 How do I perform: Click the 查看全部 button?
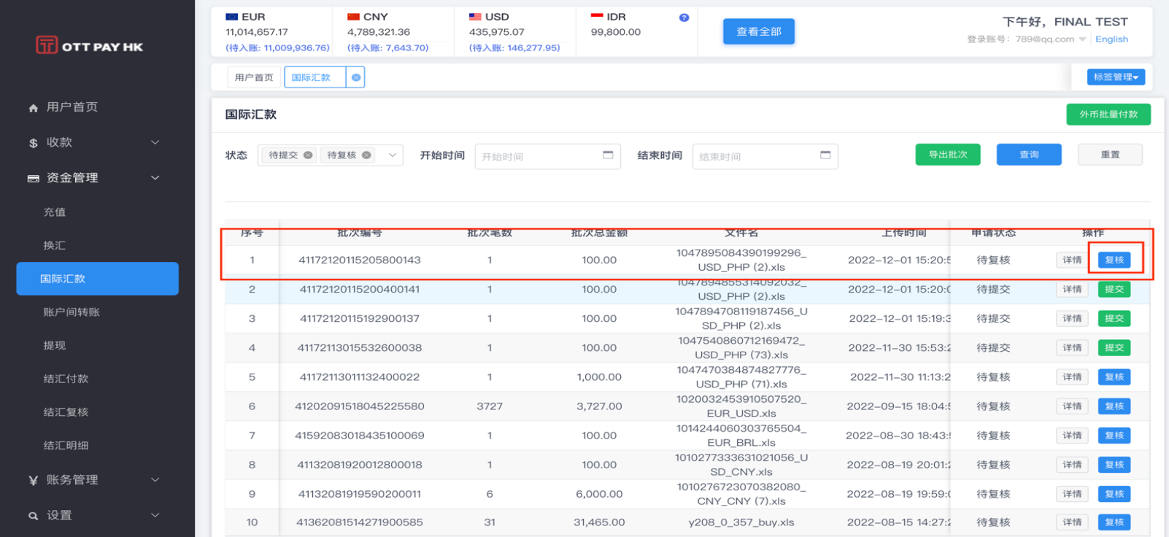point(759,31)
